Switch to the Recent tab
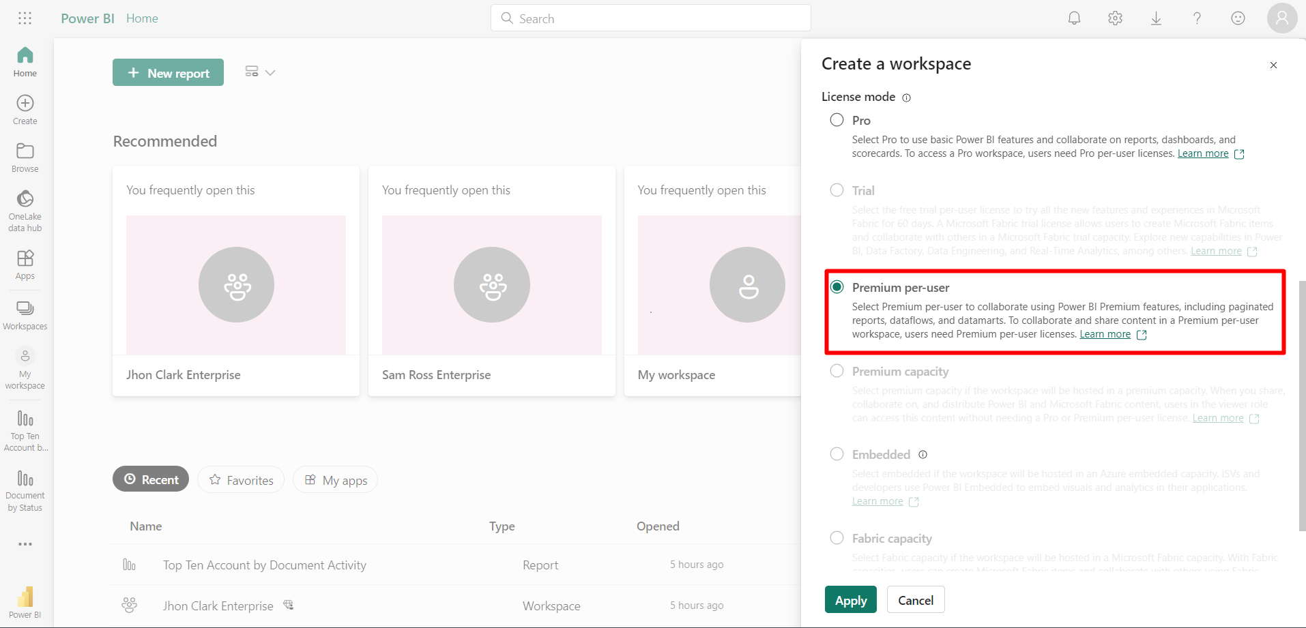The image size is (1306, 628). tap(151, 479)
